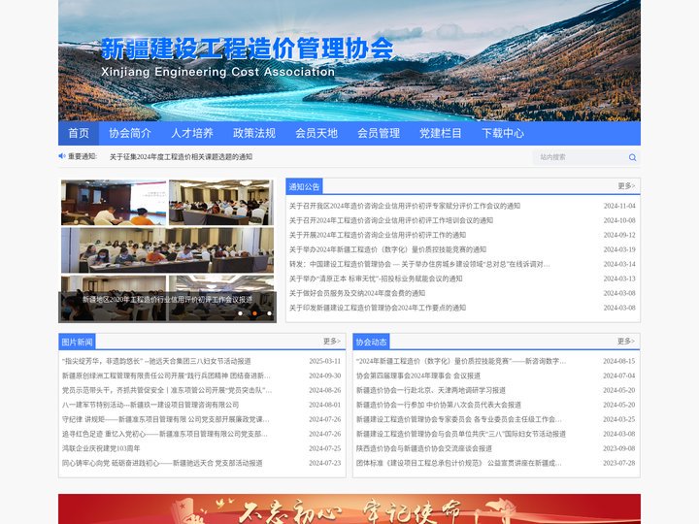Click carousel caption 新疆地区2020年工程造价行业信用评价初评工作会议报道

[167, 300]
